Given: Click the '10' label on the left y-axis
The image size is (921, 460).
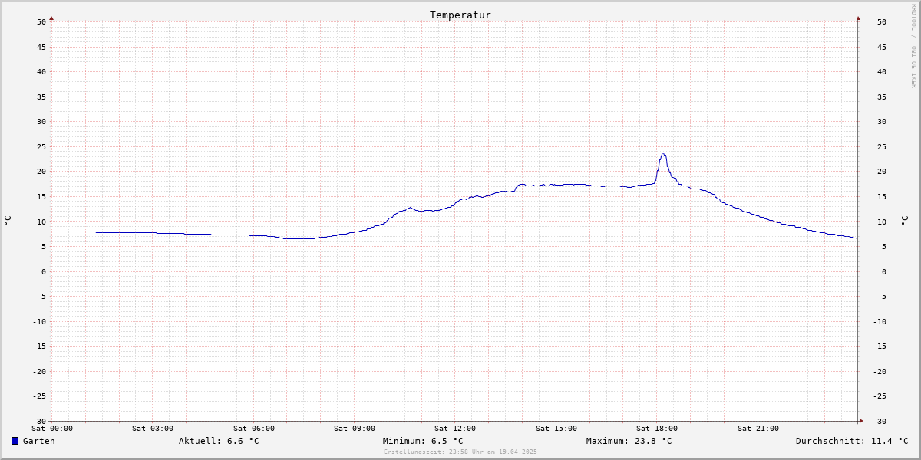Looking at the screenshot, I should (x=41, y=222).
